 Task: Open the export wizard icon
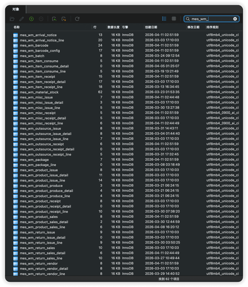64,19
